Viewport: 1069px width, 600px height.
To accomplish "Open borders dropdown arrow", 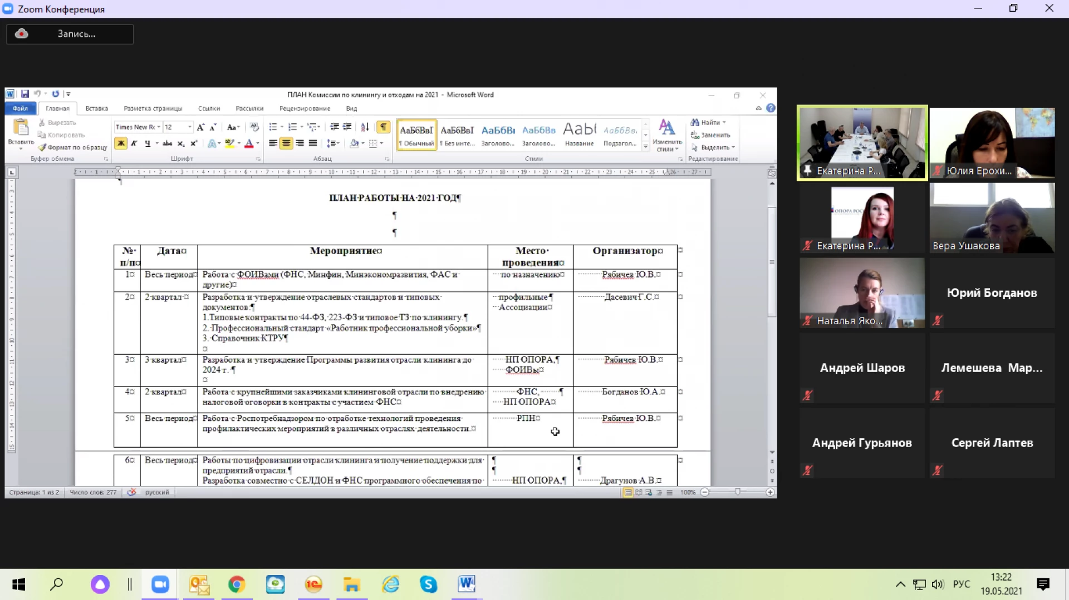I will 381,143.
